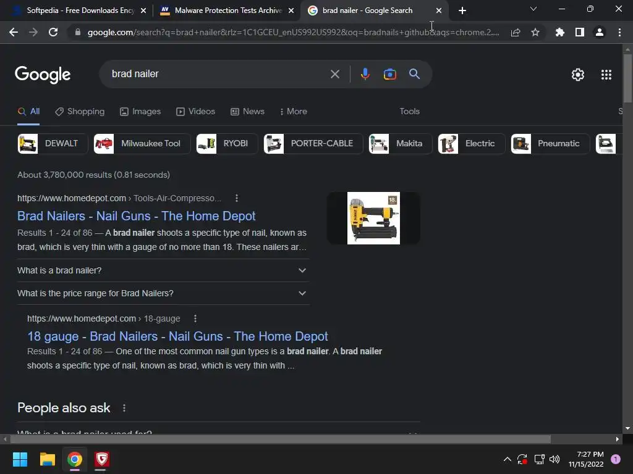Click the scroll right arrow
Image resolution: width=633 pixels, height=474 pixels.
coord(618,439)
